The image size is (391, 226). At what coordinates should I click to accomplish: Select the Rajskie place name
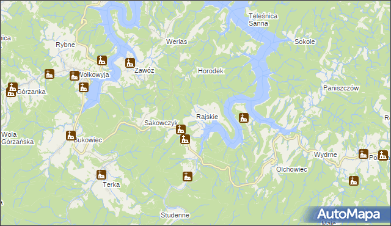(x=207, y=117)
